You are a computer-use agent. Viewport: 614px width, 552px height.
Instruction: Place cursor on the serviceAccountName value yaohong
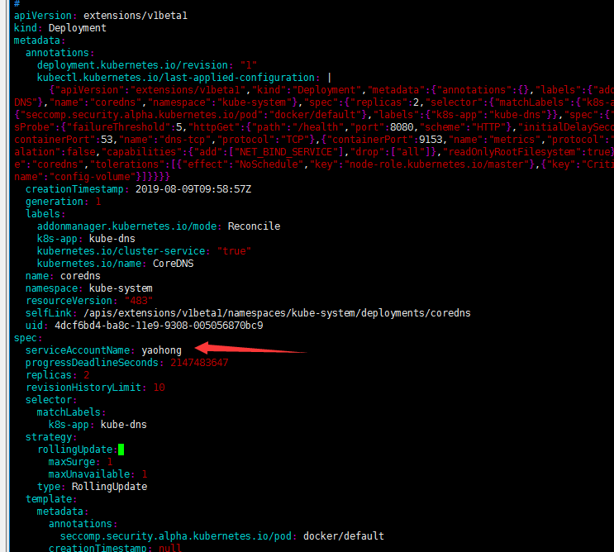[x=161, y=350]
